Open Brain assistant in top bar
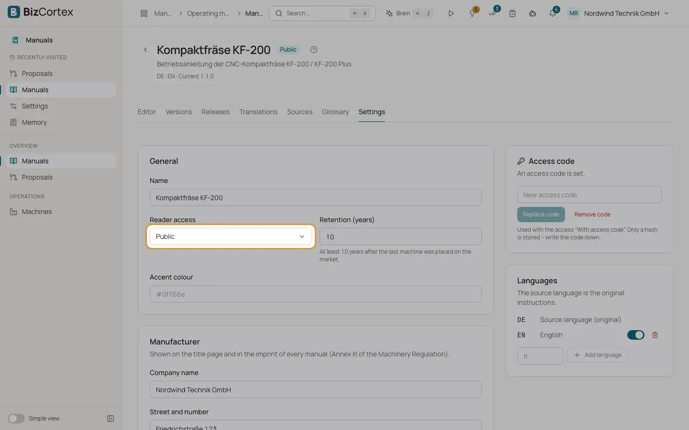Image resolution: width=689 pixels, height=430 pixels. click(409, 13)
